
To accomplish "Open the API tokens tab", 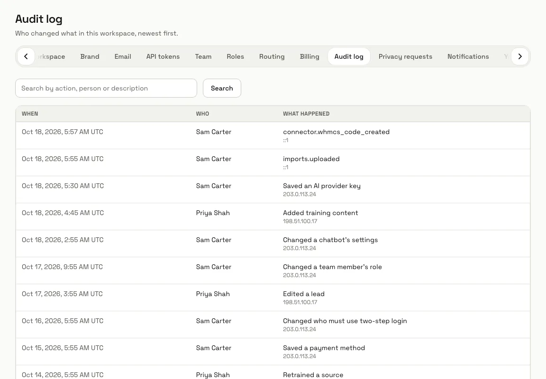I will pyautogui.click(x=163, y=56).
